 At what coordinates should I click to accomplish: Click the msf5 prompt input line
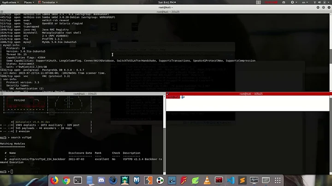pyautogui.click(x=82, y=172)
